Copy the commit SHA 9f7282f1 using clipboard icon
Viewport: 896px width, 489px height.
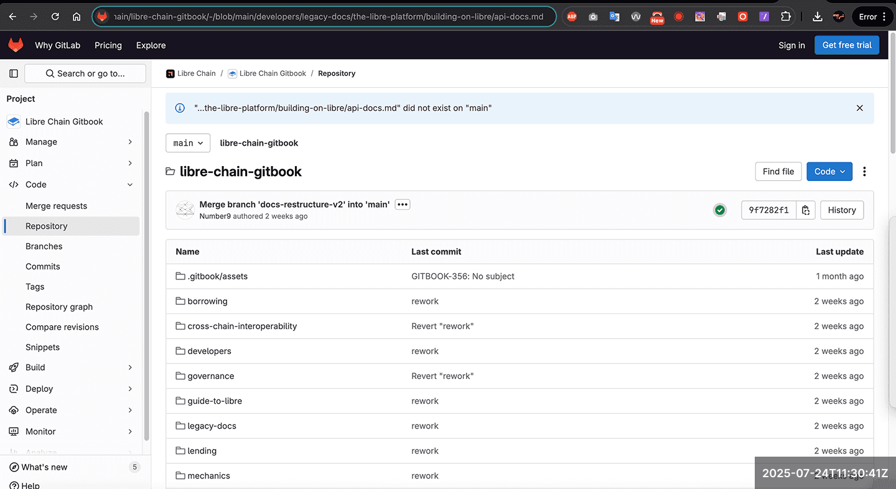tap(806, 210)
